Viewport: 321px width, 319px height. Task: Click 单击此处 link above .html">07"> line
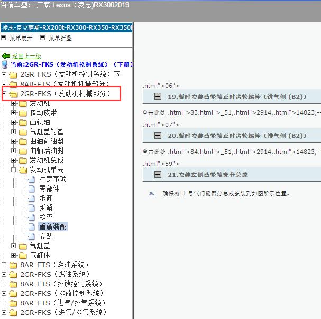point(154,112)
